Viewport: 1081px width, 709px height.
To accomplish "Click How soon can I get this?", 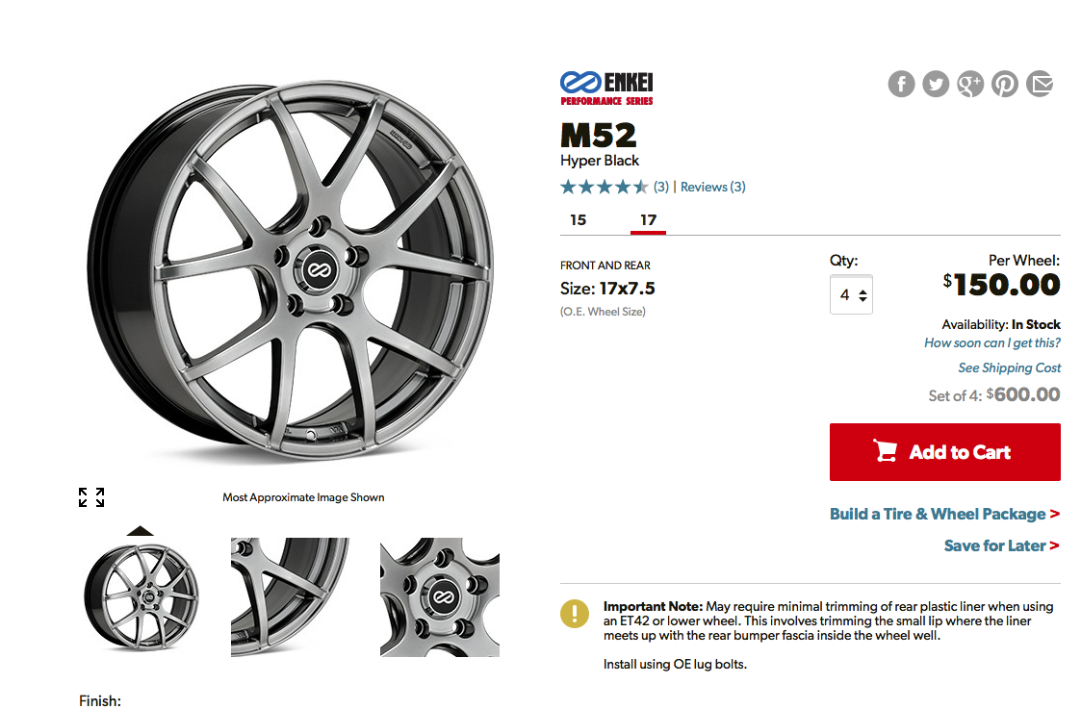I will click(x=991, y=343).
